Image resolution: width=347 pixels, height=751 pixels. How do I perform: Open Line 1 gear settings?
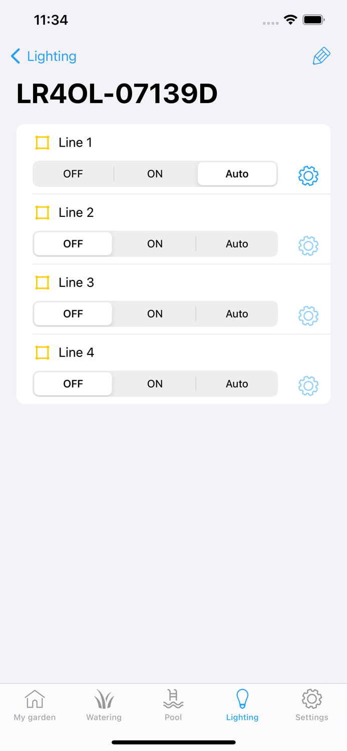click(308, 176)
